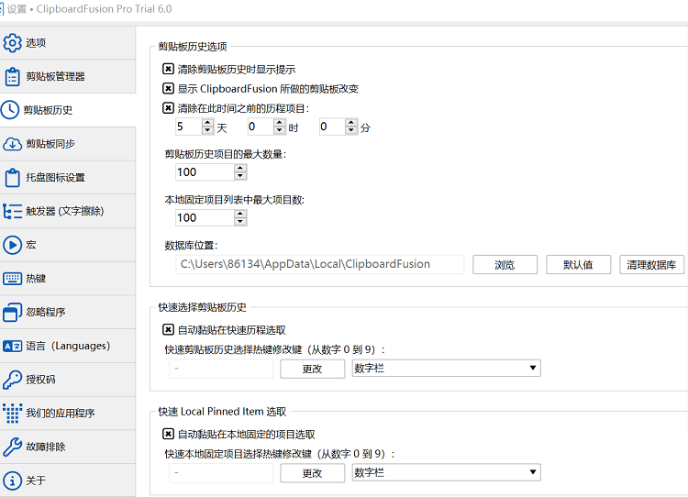Click the 触发器 (文字擦除) label

point(65,211)
